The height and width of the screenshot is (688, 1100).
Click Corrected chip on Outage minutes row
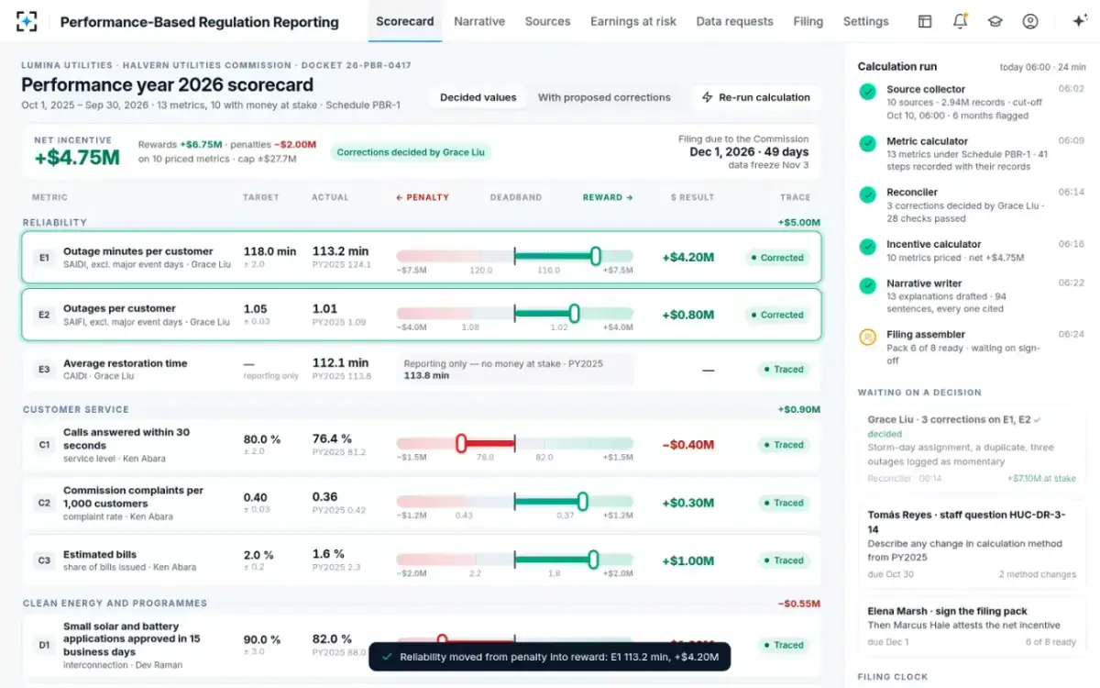[777, 258]
